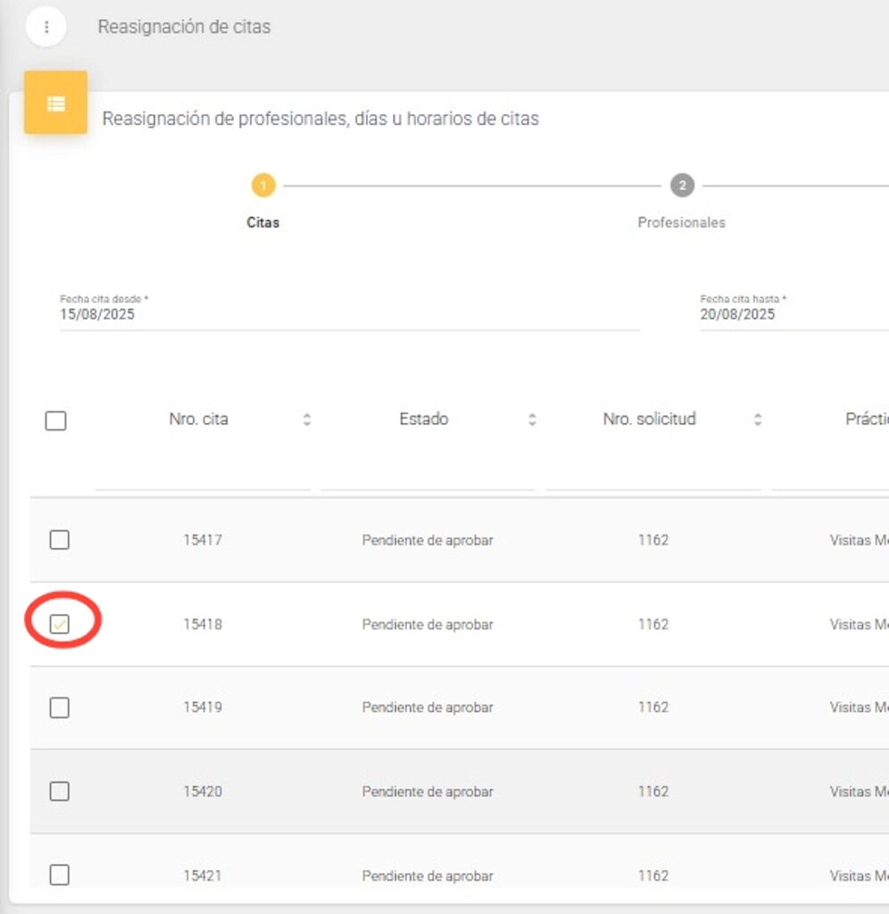
Task: Sort by Nro. cita column arrows
Action: pyautogui.click(x=306, y=420)
